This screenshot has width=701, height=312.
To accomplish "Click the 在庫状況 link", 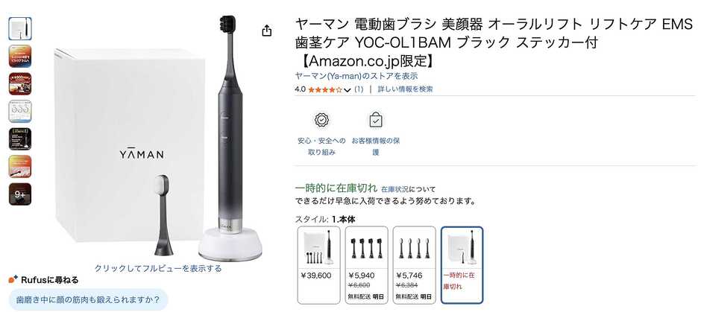I will [x=395, y=189].
